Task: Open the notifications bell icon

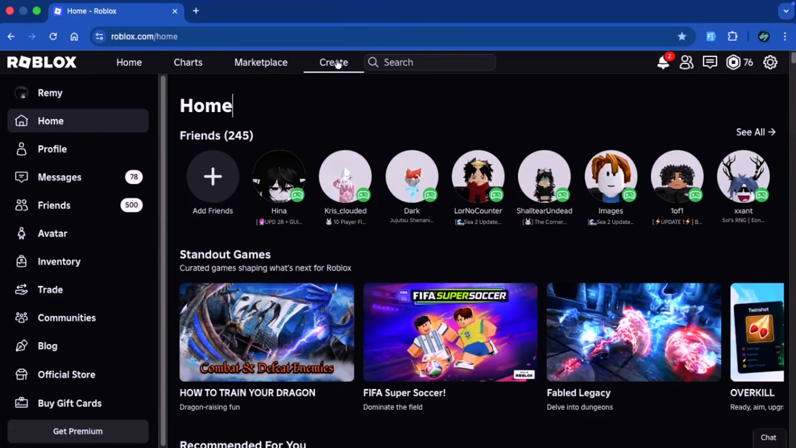Action: point(663,63)
